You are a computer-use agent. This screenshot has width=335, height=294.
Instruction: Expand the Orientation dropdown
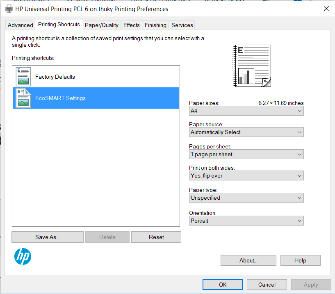(246, 221)
